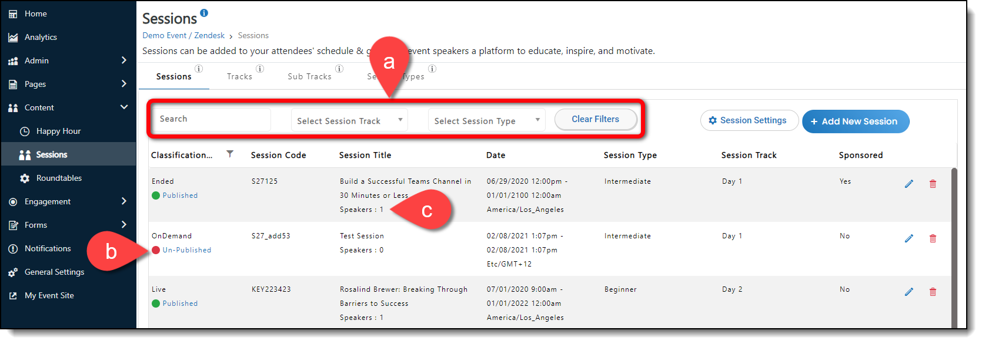
Task: Click the Classification column filter funnel icon
Action: 230,154
